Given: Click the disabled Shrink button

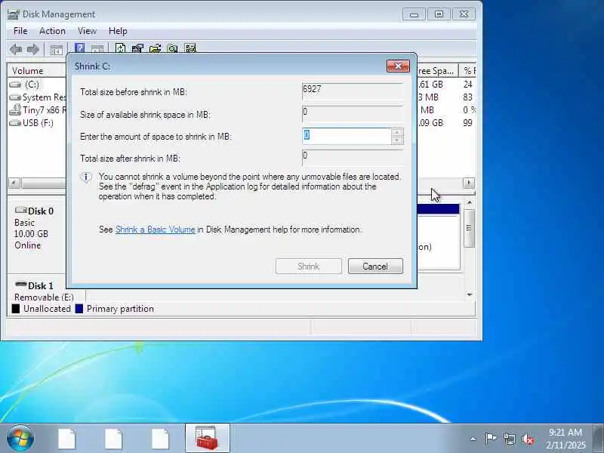Looking at the screenshot, I should pyautogui.click(x=308, y=267).
